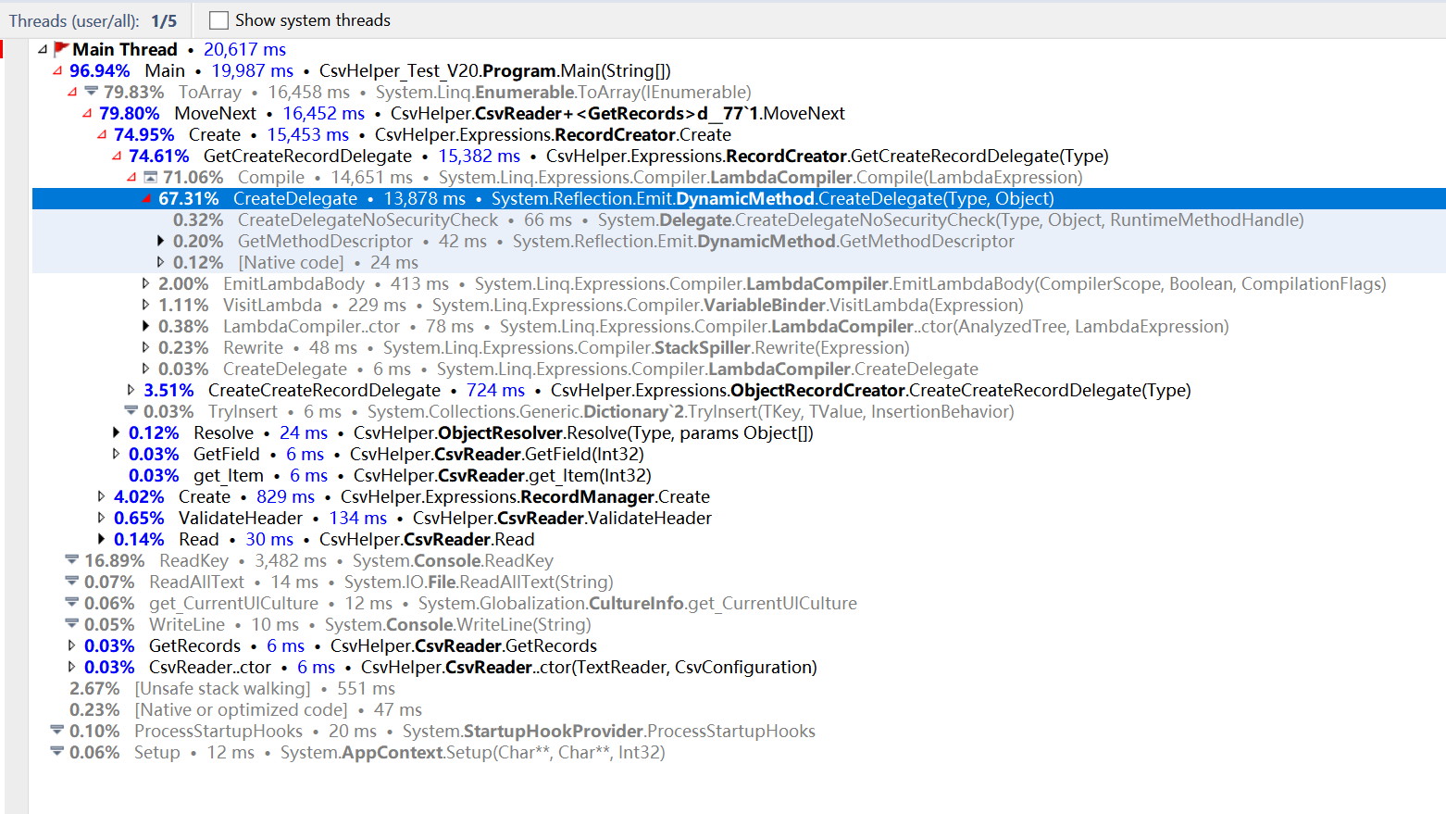Click the filter icon beside 16.89% ReadKey

[71, 559]
